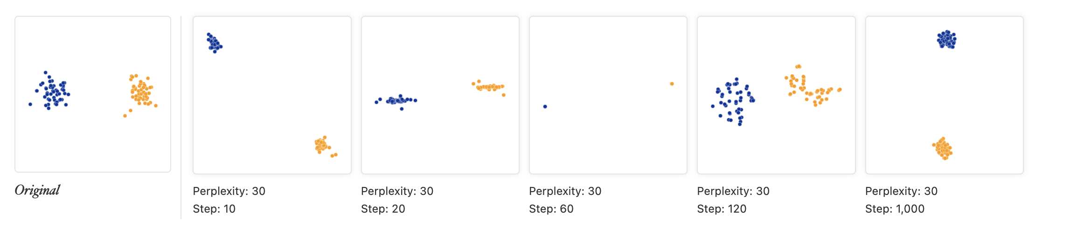1070x241 pixels.
Task: Click blue cluster in Step 10 plot
Action: click(214, 43)
